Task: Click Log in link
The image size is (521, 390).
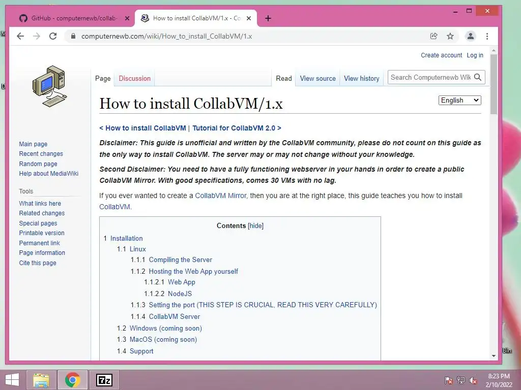Action: point(475,55)
